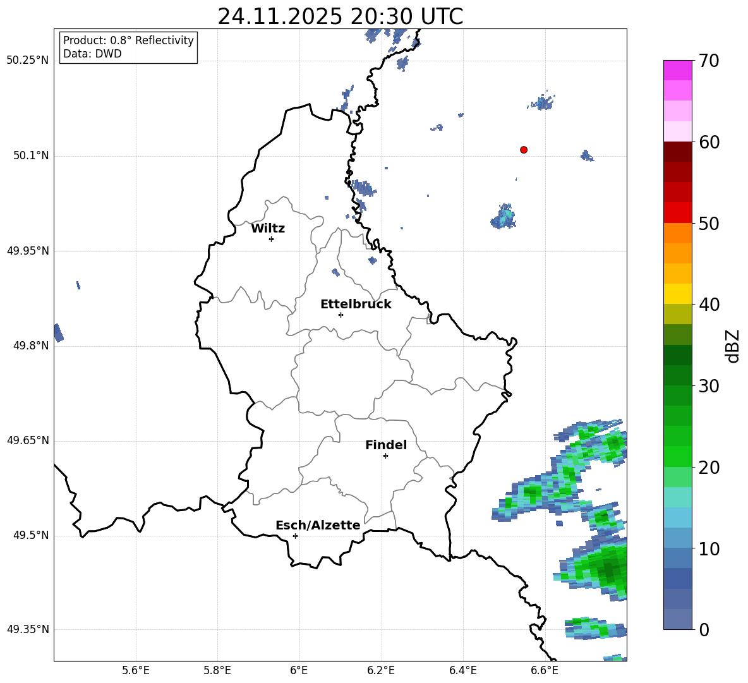Click the Findel cross marker

(x=385, y=456)
